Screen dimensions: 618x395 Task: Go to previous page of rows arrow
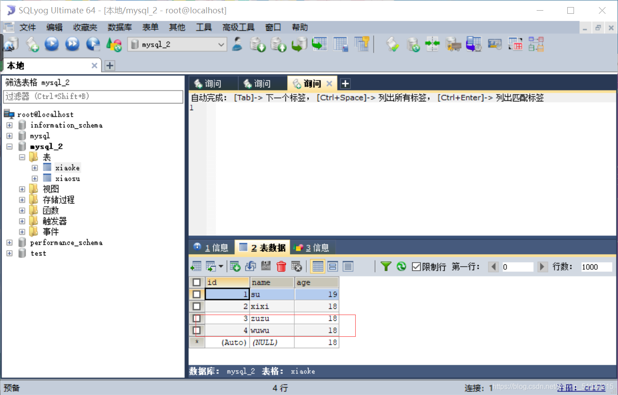click(494, 267)
